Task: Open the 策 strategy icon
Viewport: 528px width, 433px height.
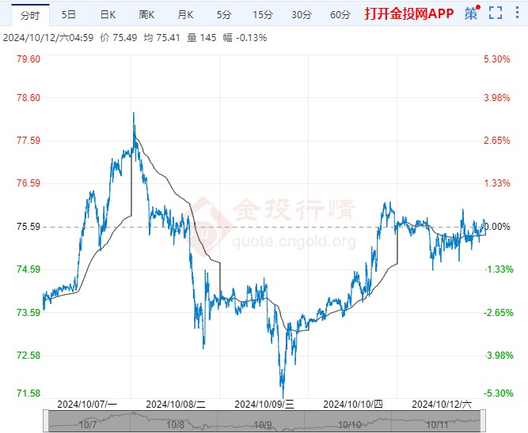Action: tap(472, 13)
